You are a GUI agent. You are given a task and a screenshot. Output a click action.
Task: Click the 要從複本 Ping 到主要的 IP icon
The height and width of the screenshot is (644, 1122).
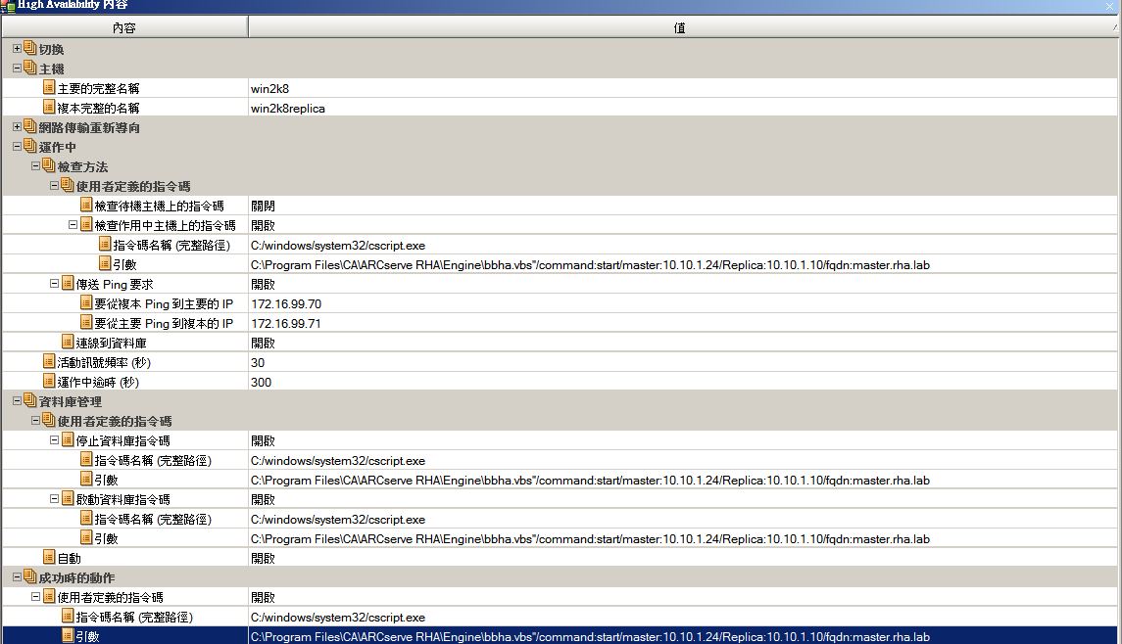point(86,302)
